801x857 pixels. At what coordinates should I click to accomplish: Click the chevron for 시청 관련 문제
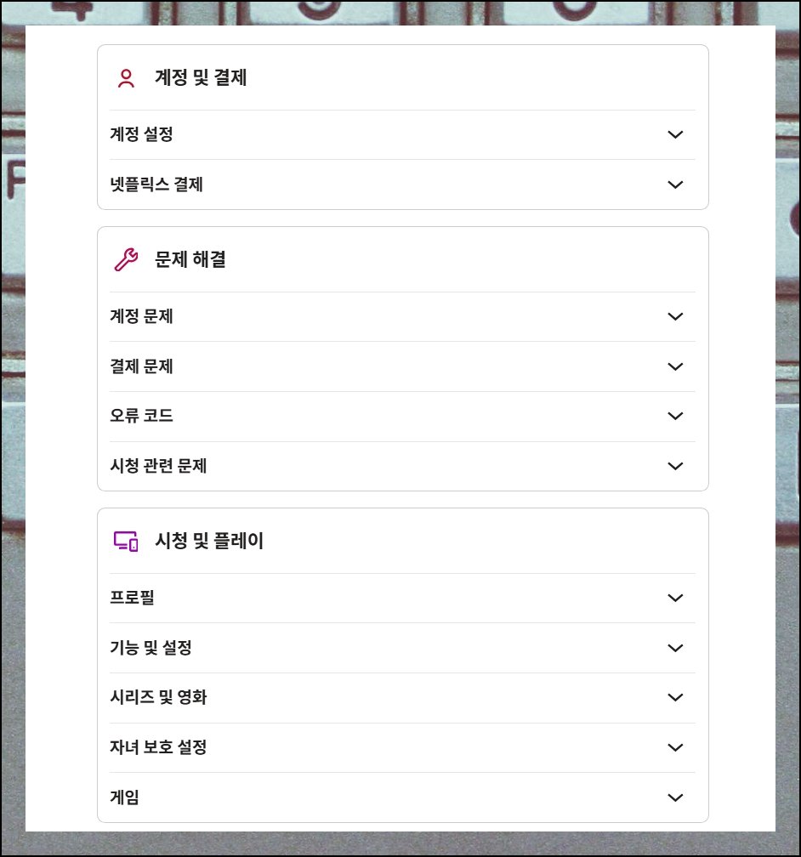point(675,466)
